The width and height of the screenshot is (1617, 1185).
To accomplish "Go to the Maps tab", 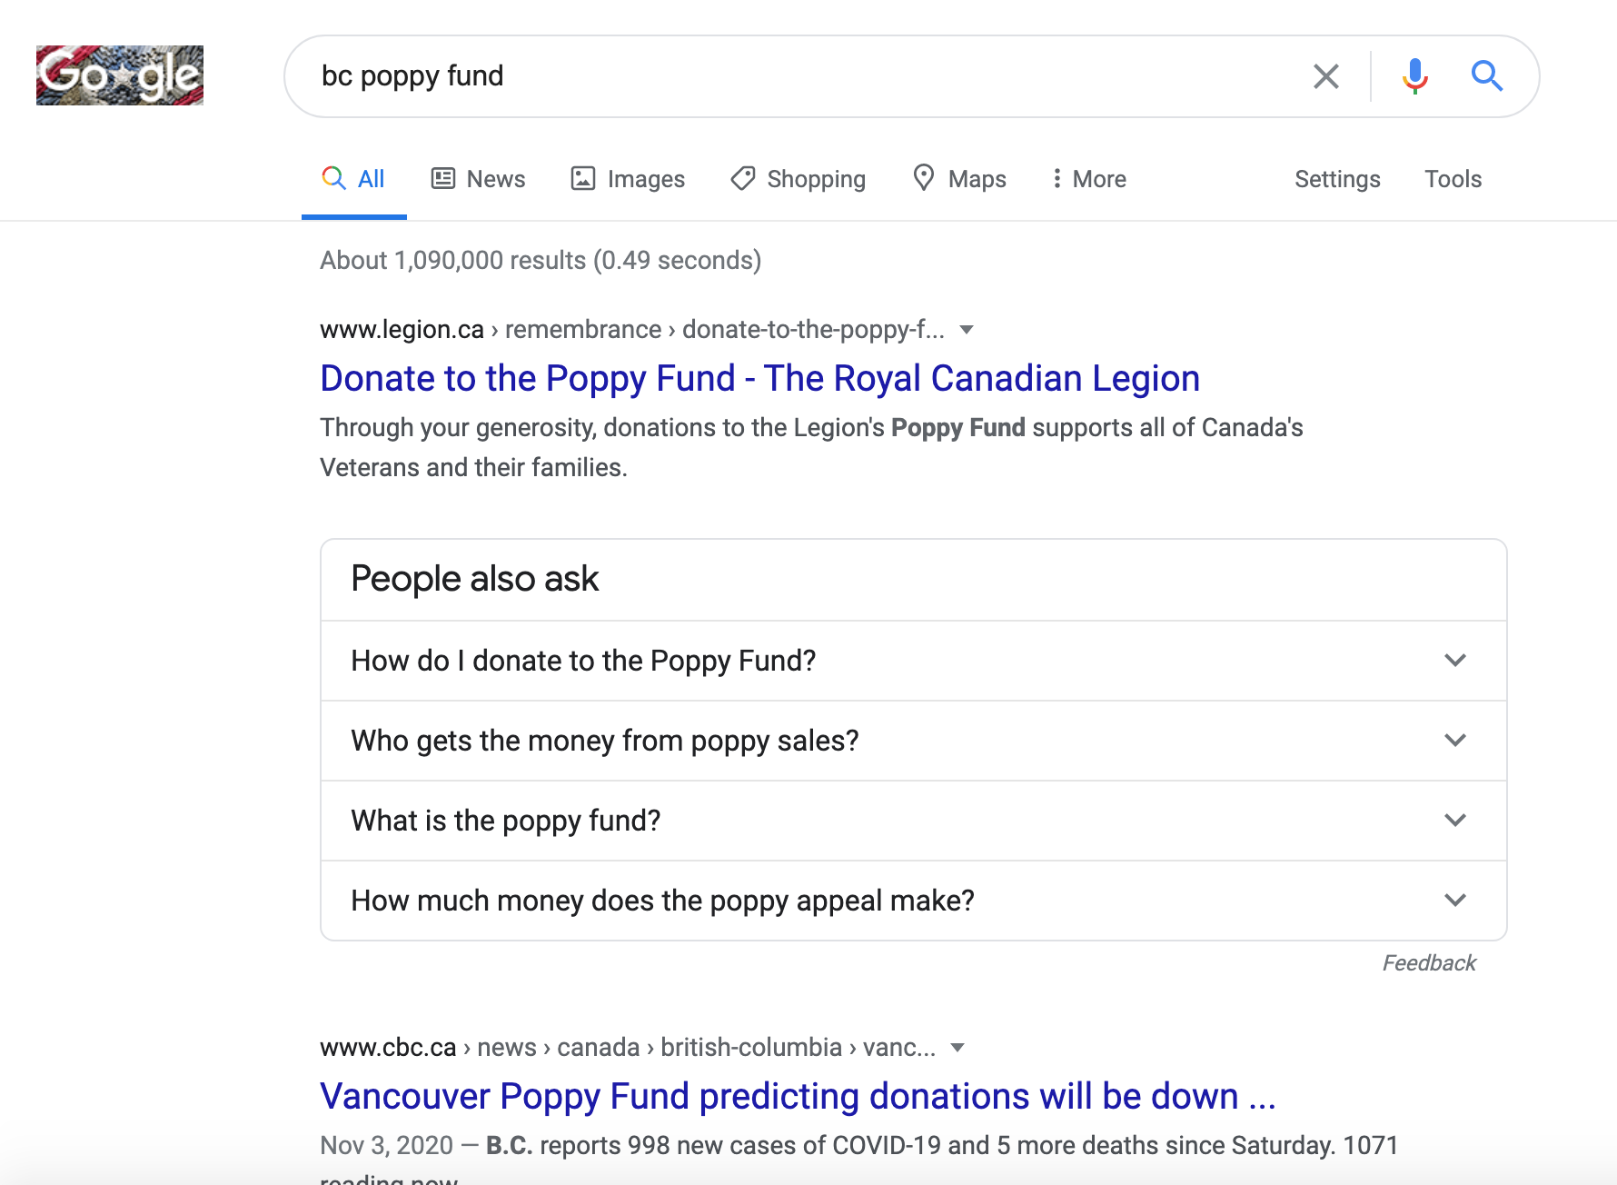I will coord(959,179).
